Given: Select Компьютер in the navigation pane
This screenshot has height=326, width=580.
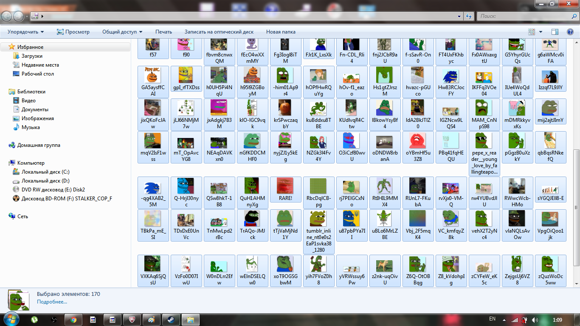Looking at the screenshot, I should click(31, 163).
